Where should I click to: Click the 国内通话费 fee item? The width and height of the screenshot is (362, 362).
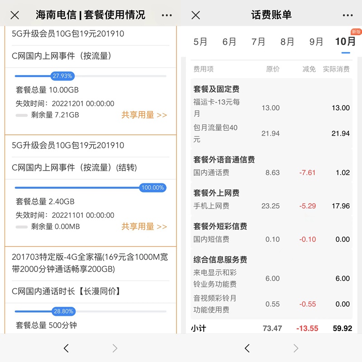pyautogui.click(x=211, y=172)
